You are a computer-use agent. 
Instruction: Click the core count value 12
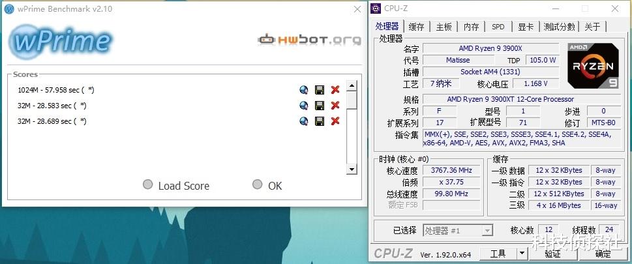pos(549,229)
